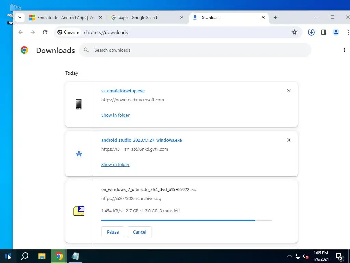This screenshot has width=350, height=263.
Task: Click Chrome icon in taskbar
Action: (x=59, y=256)
